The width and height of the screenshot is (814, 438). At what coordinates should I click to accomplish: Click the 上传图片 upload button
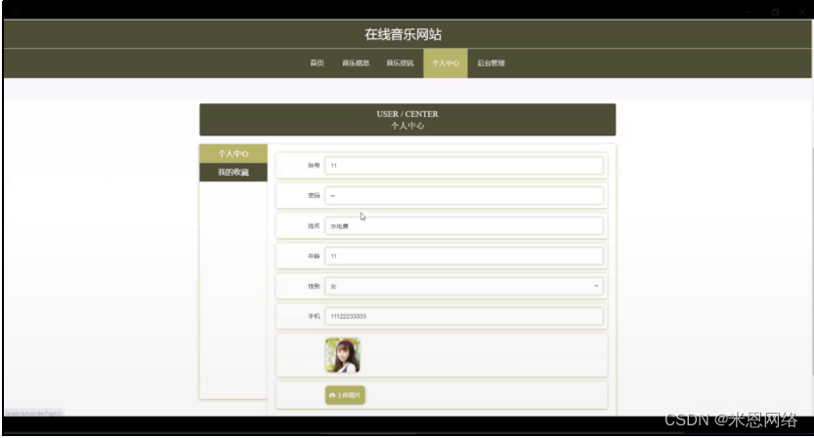point(345,395)
